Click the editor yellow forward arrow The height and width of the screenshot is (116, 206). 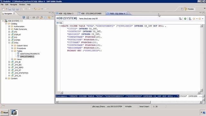200,19
